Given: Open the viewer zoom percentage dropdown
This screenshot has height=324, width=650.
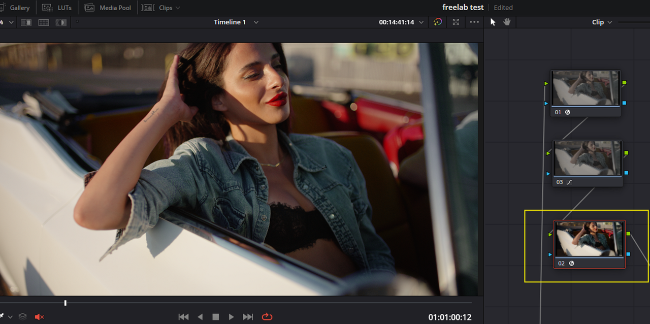Looking at the screenshot, I should click(11, 22).
